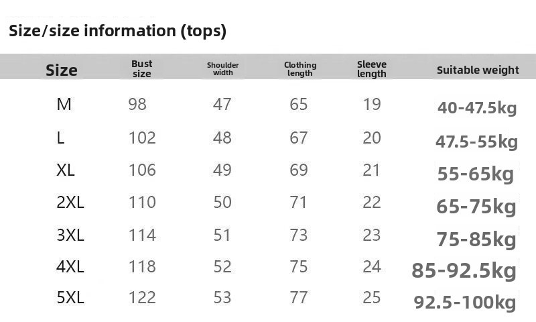Click the Size/size information title

[x=117, y=31]
